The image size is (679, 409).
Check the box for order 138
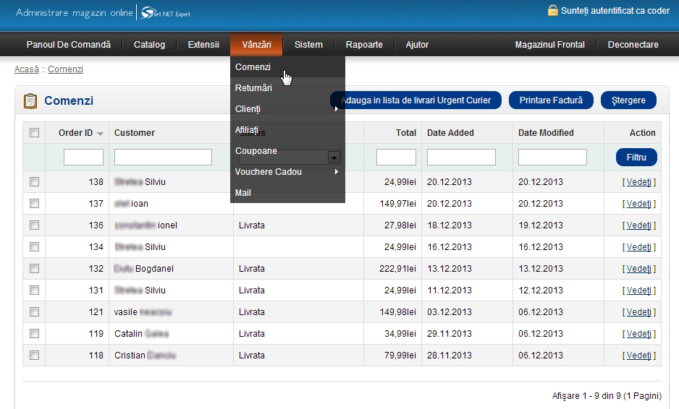coord(34,182)
